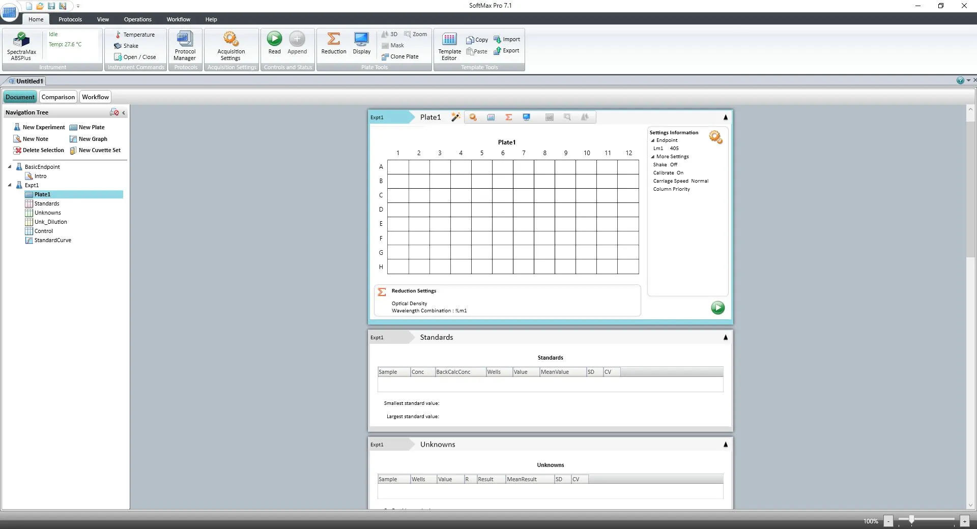Viewport: 977px width, 529px height.
Task: Click gear icon in Settings Information panel
Action: click(x=716, y=137)
